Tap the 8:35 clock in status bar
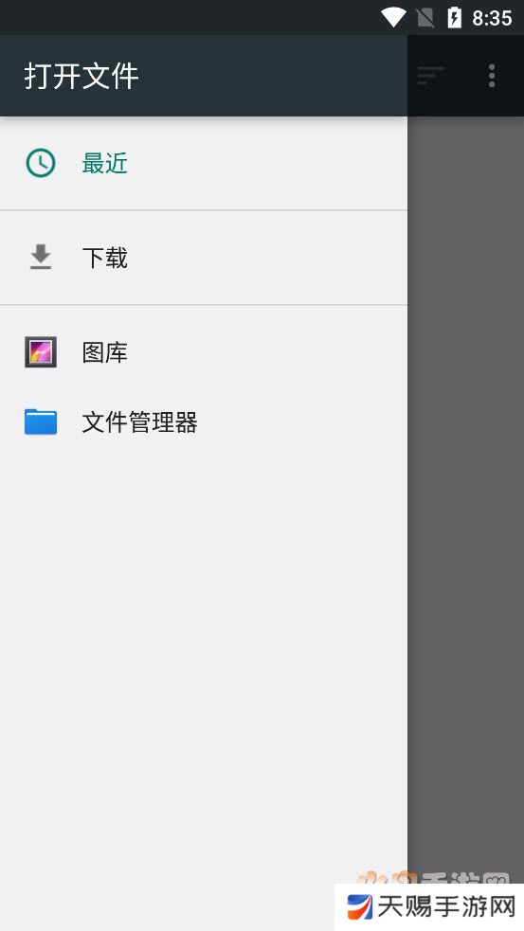The width and height of the screenshot is (524, 931). coord(492,18)
